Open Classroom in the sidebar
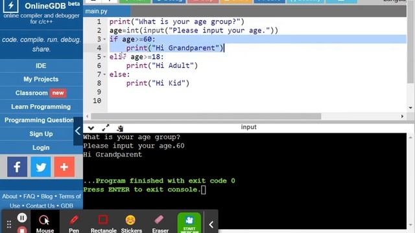415x233 pixels. (32, 93)
